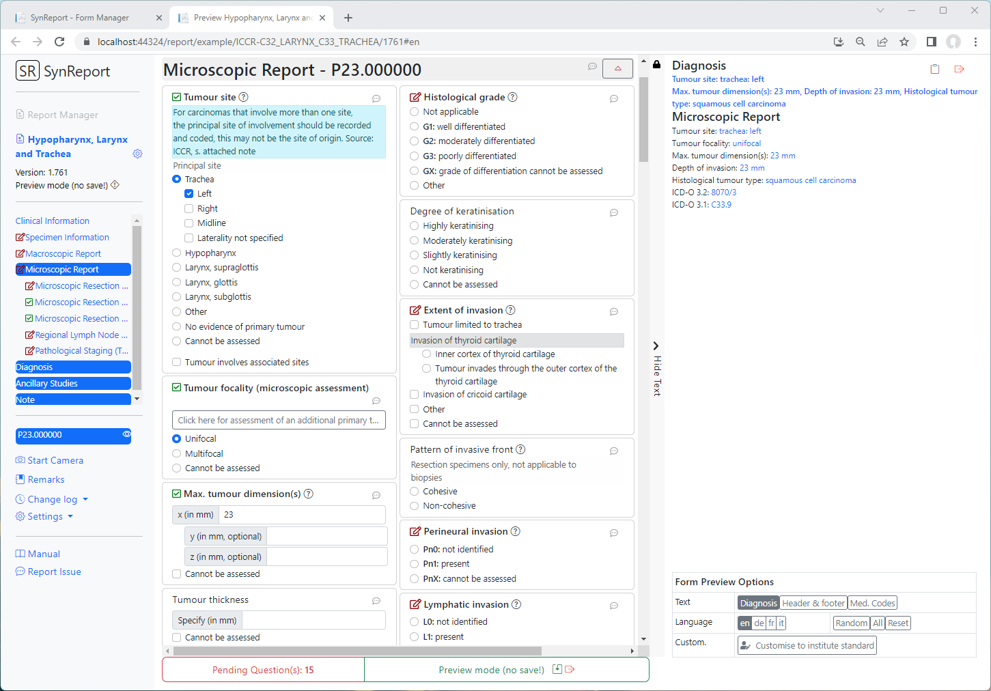
Task: Open Macroscopic Report in sidebar navigation
Action: pos(63,253)
